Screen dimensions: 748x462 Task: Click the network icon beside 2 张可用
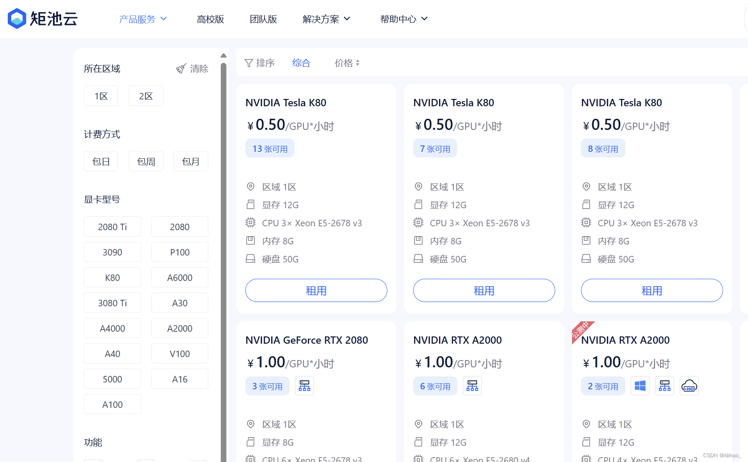665,386
